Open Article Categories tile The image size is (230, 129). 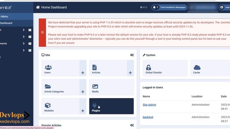60,87
